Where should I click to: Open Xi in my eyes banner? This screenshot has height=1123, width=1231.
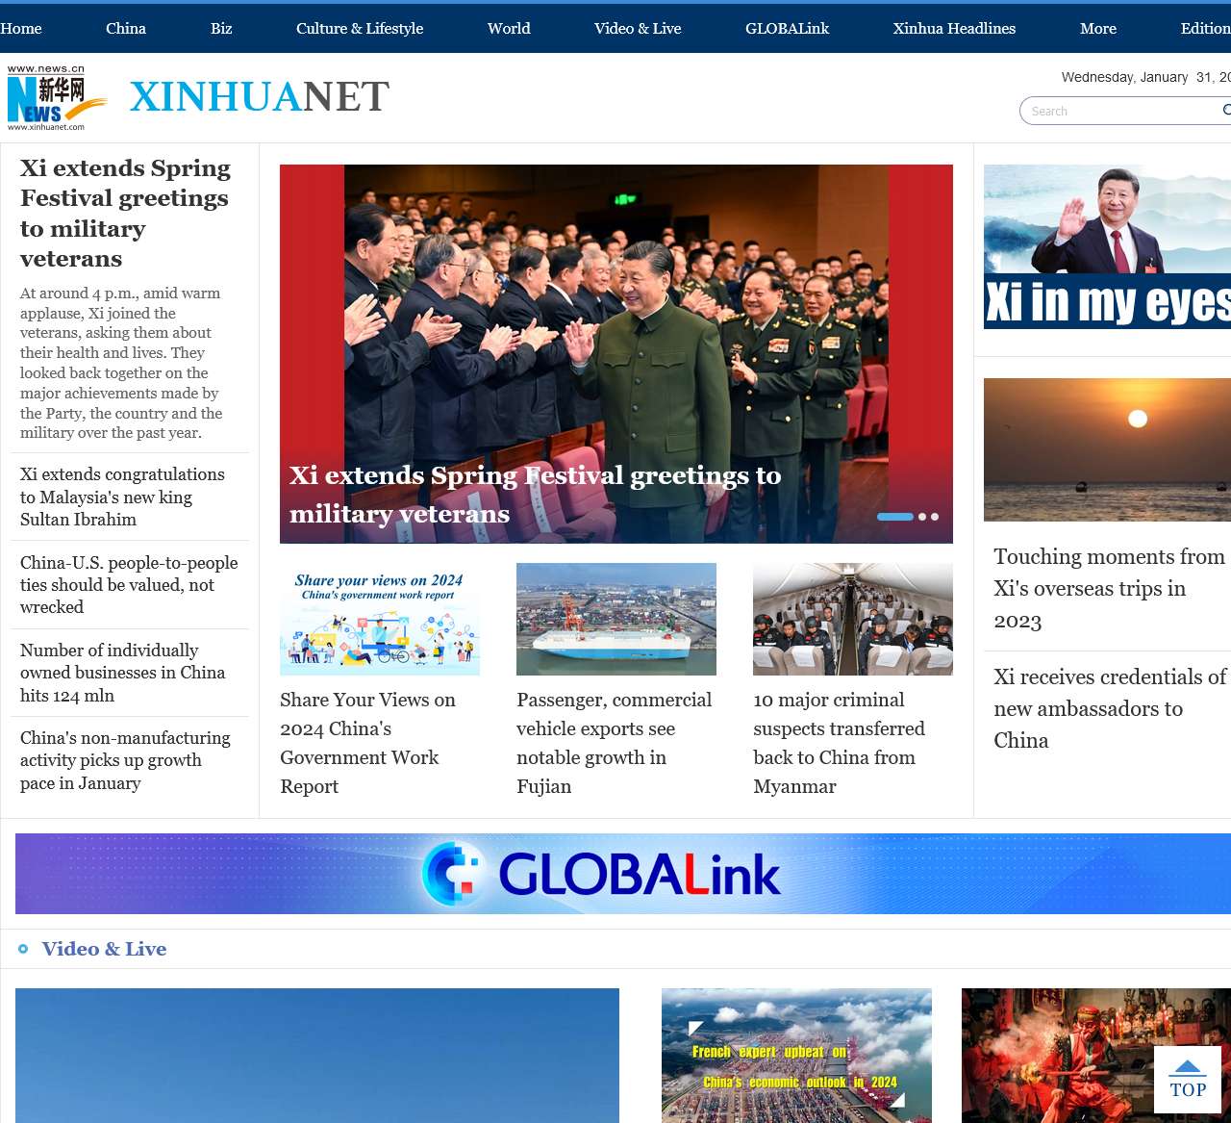(1107, 246)
